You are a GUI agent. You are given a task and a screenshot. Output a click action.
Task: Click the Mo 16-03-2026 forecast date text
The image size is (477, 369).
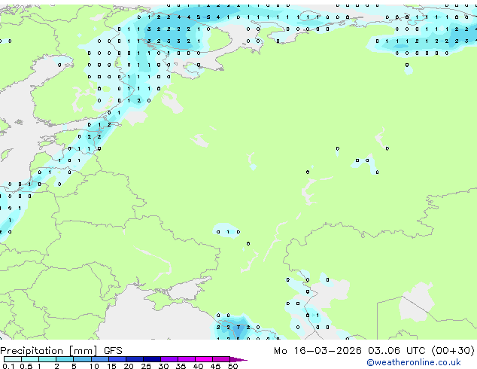click(x=317, y=351)
